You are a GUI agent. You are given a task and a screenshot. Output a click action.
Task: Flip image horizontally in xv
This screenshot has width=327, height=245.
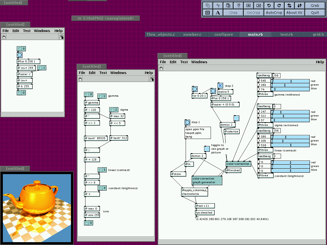[x=290, y=5]
